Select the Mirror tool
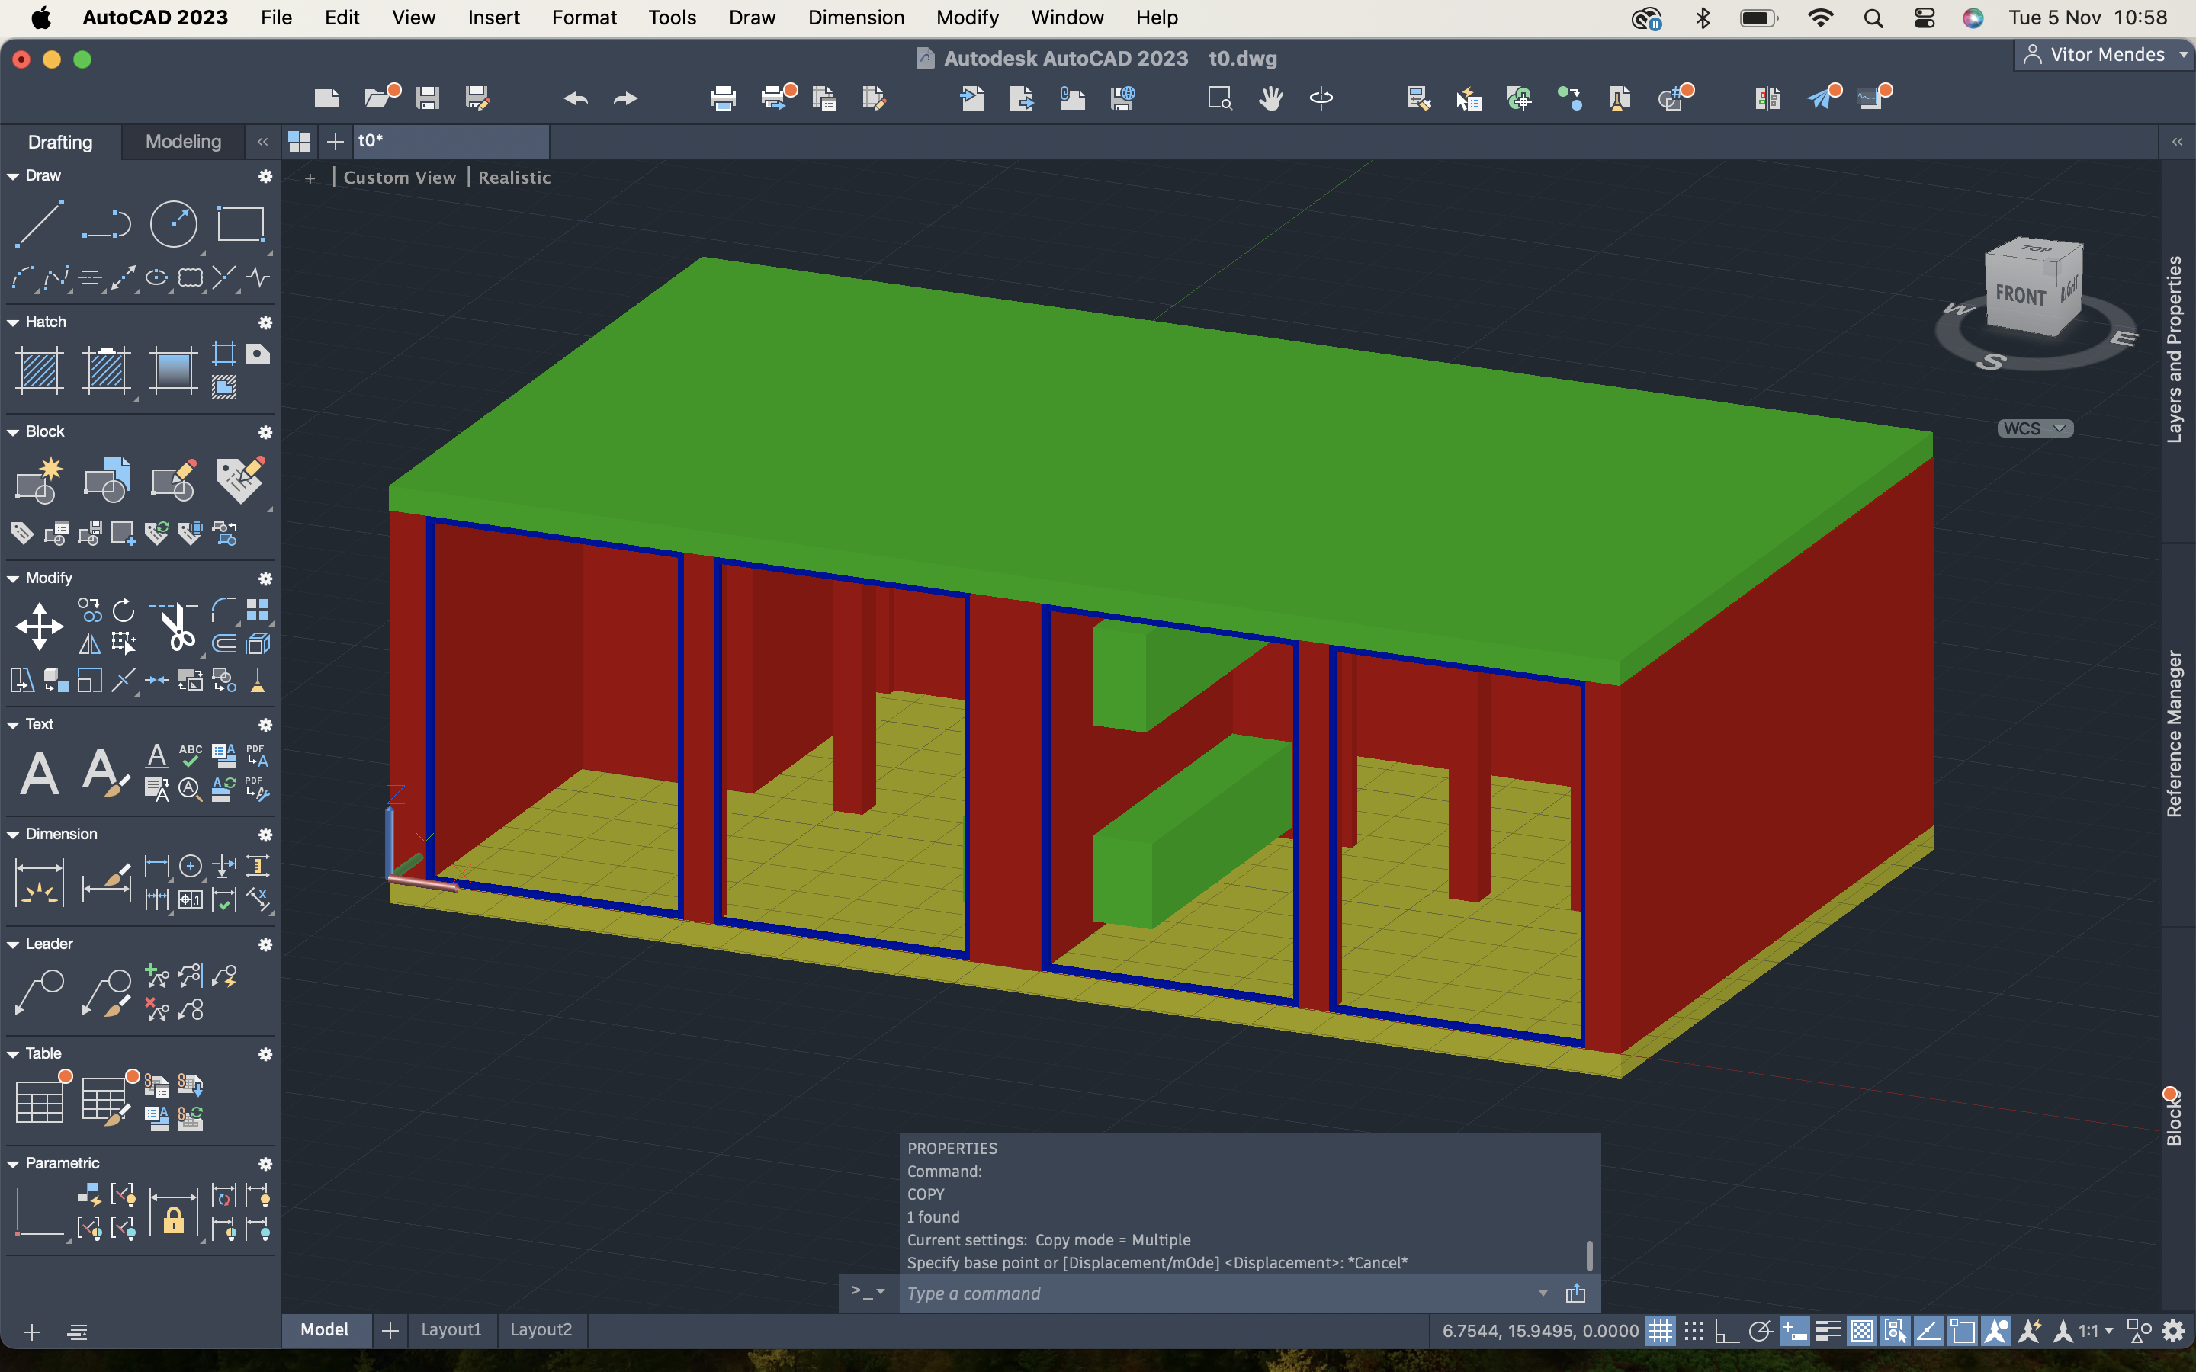This screenshot has width=2196, height=1372. pos(90,643)
